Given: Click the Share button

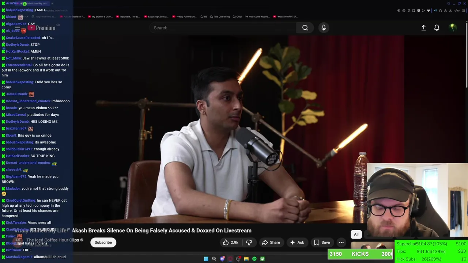Looking at the screenshot, I should click(x=271, y=243).
